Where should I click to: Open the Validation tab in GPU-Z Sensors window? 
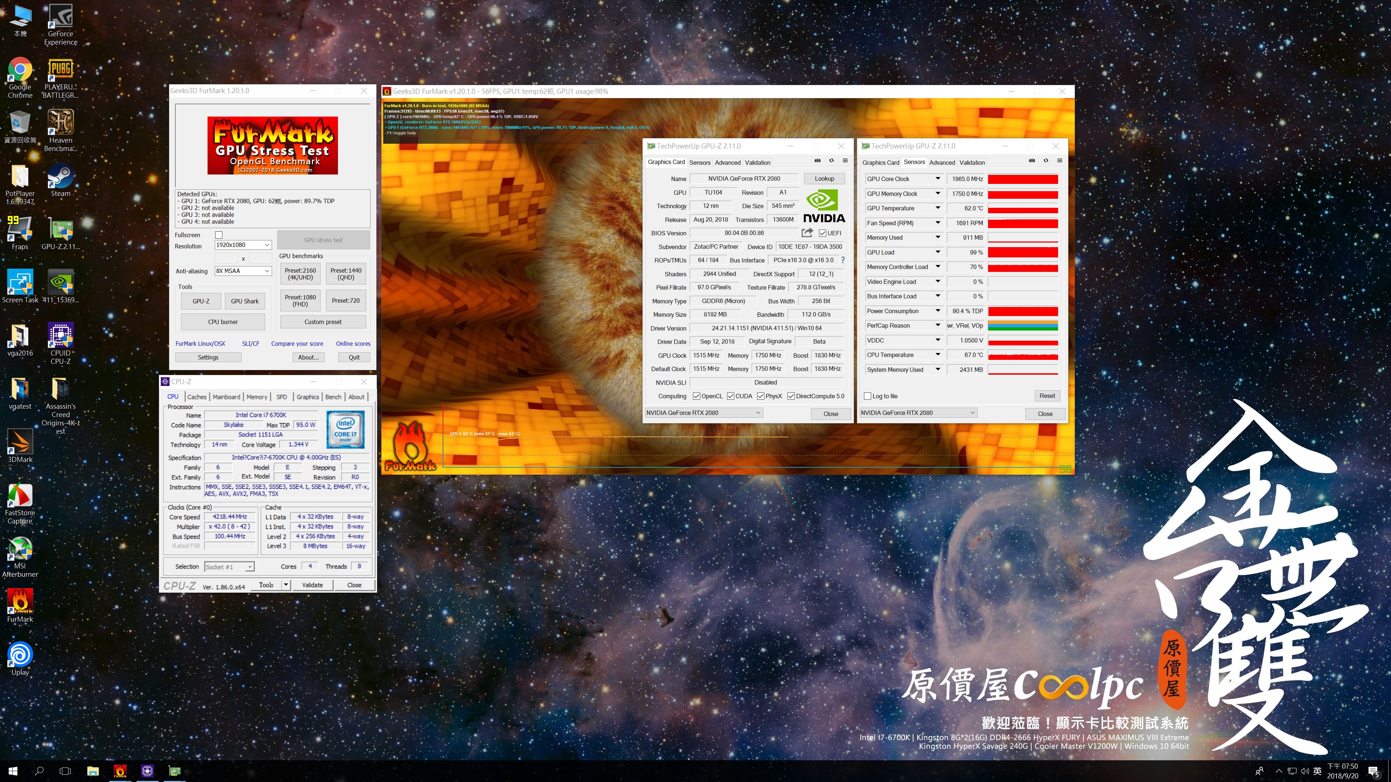[972, 163]
